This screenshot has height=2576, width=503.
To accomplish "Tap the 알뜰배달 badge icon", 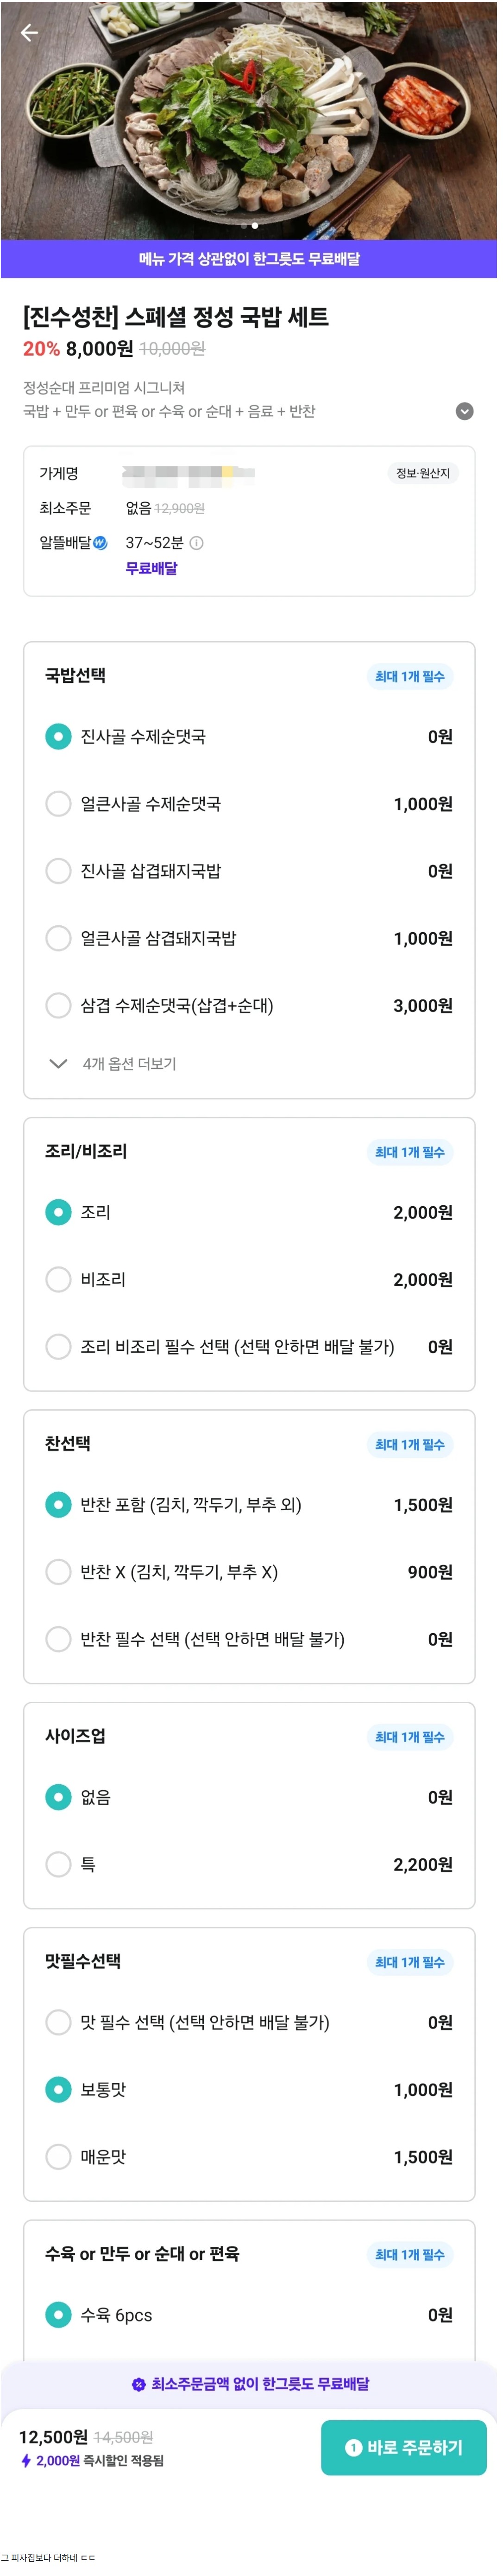I will pyautogui.click(x=100, y=548).
